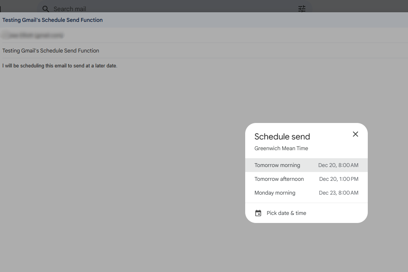The width and height of the screenshot is (408, 272).
Task: Select the email body text line
Action: [x=59, y=66]
